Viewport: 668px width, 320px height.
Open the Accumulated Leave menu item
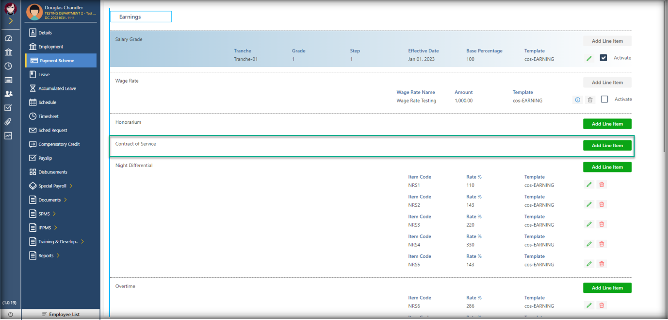point(57,88)
